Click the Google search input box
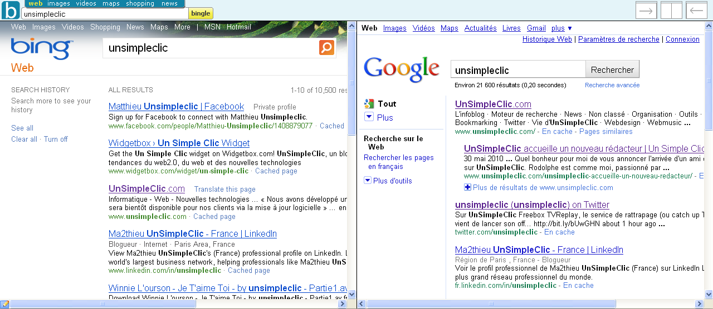Viewport: 713px width, 309px height. [518, 70]
